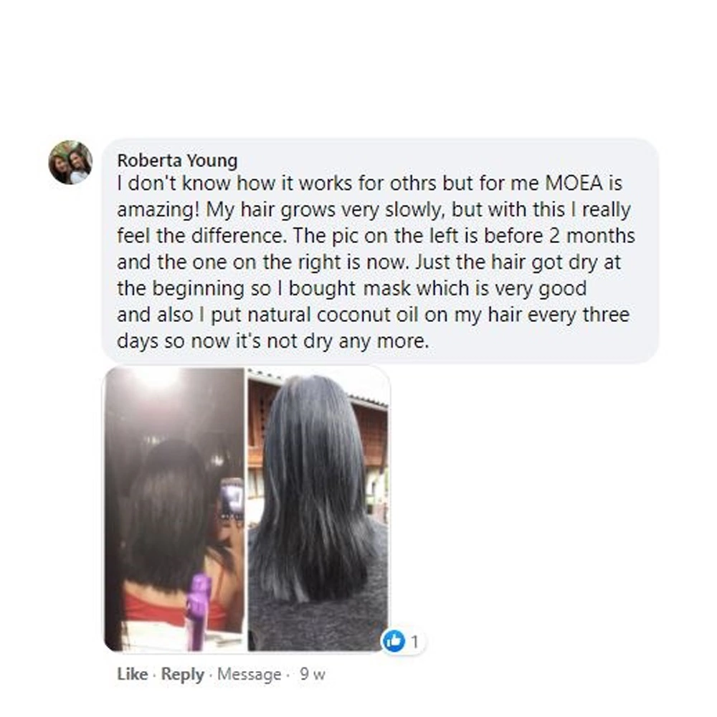Viewport: 717px width, 717px height.
Task: Click the word MOEA in the comment
Action: [x=574, y=184]
